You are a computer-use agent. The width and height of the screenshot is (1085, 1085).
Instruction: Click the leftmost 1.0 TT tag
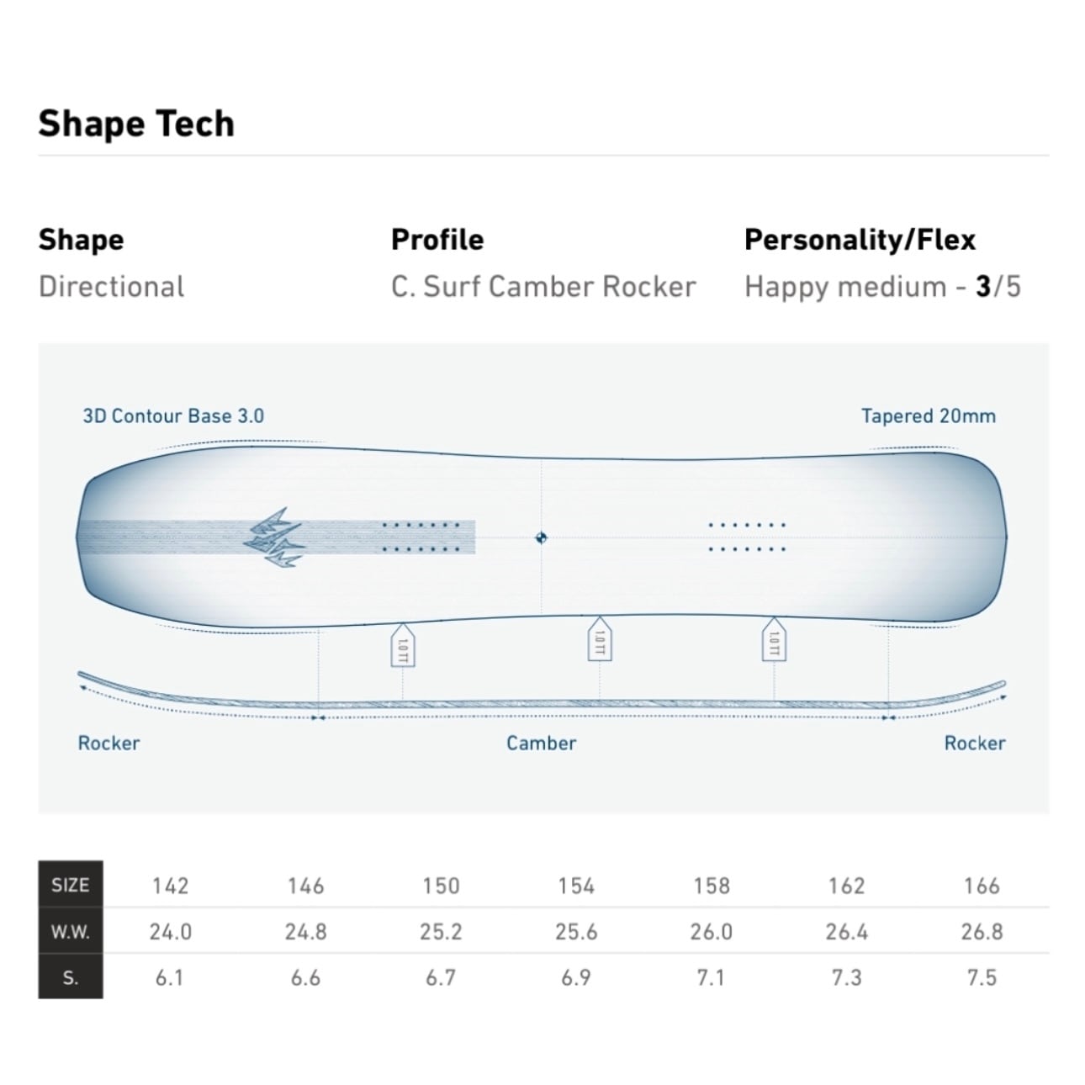click(403, 646)
